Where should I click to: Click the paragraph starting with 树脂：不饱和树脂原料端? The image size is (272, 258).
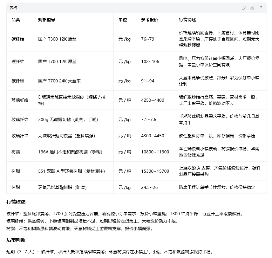tap(80, 229)
